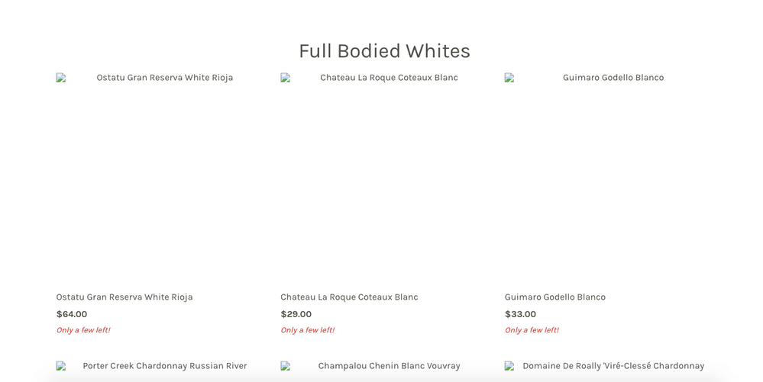Image resolution: width=763 pixels, height=382 pixels.
Task: Open the Chateau La Roque Coteaux Blanc title link
Action: [349, 297]
